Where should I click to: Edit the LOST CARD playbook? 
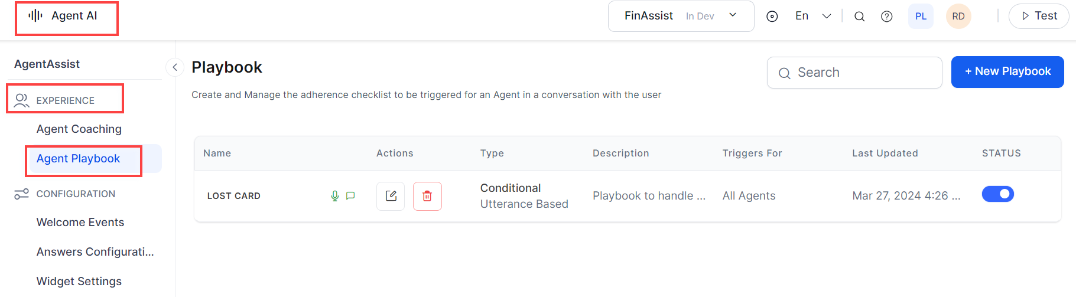(x=391, y=196)
